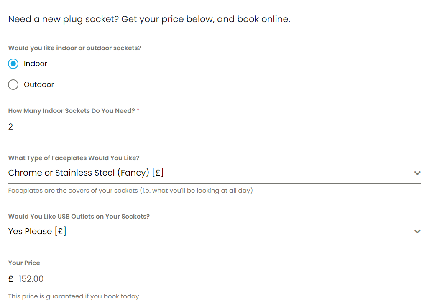Click the "Your Price" label

[24, 263]
